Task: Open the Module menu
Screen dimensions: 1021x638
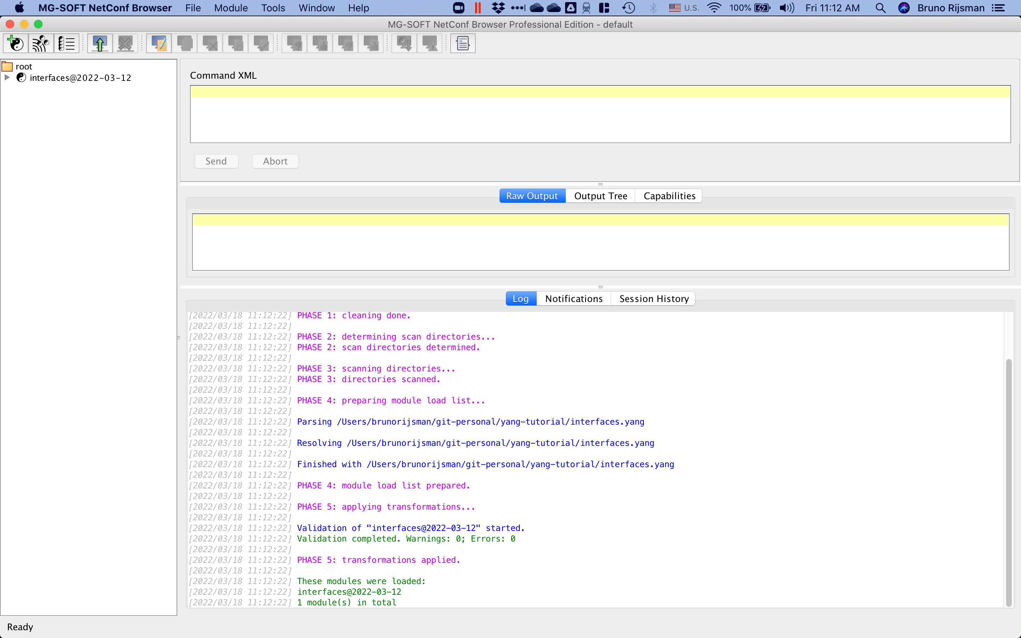Action: (x=230, y=7)
